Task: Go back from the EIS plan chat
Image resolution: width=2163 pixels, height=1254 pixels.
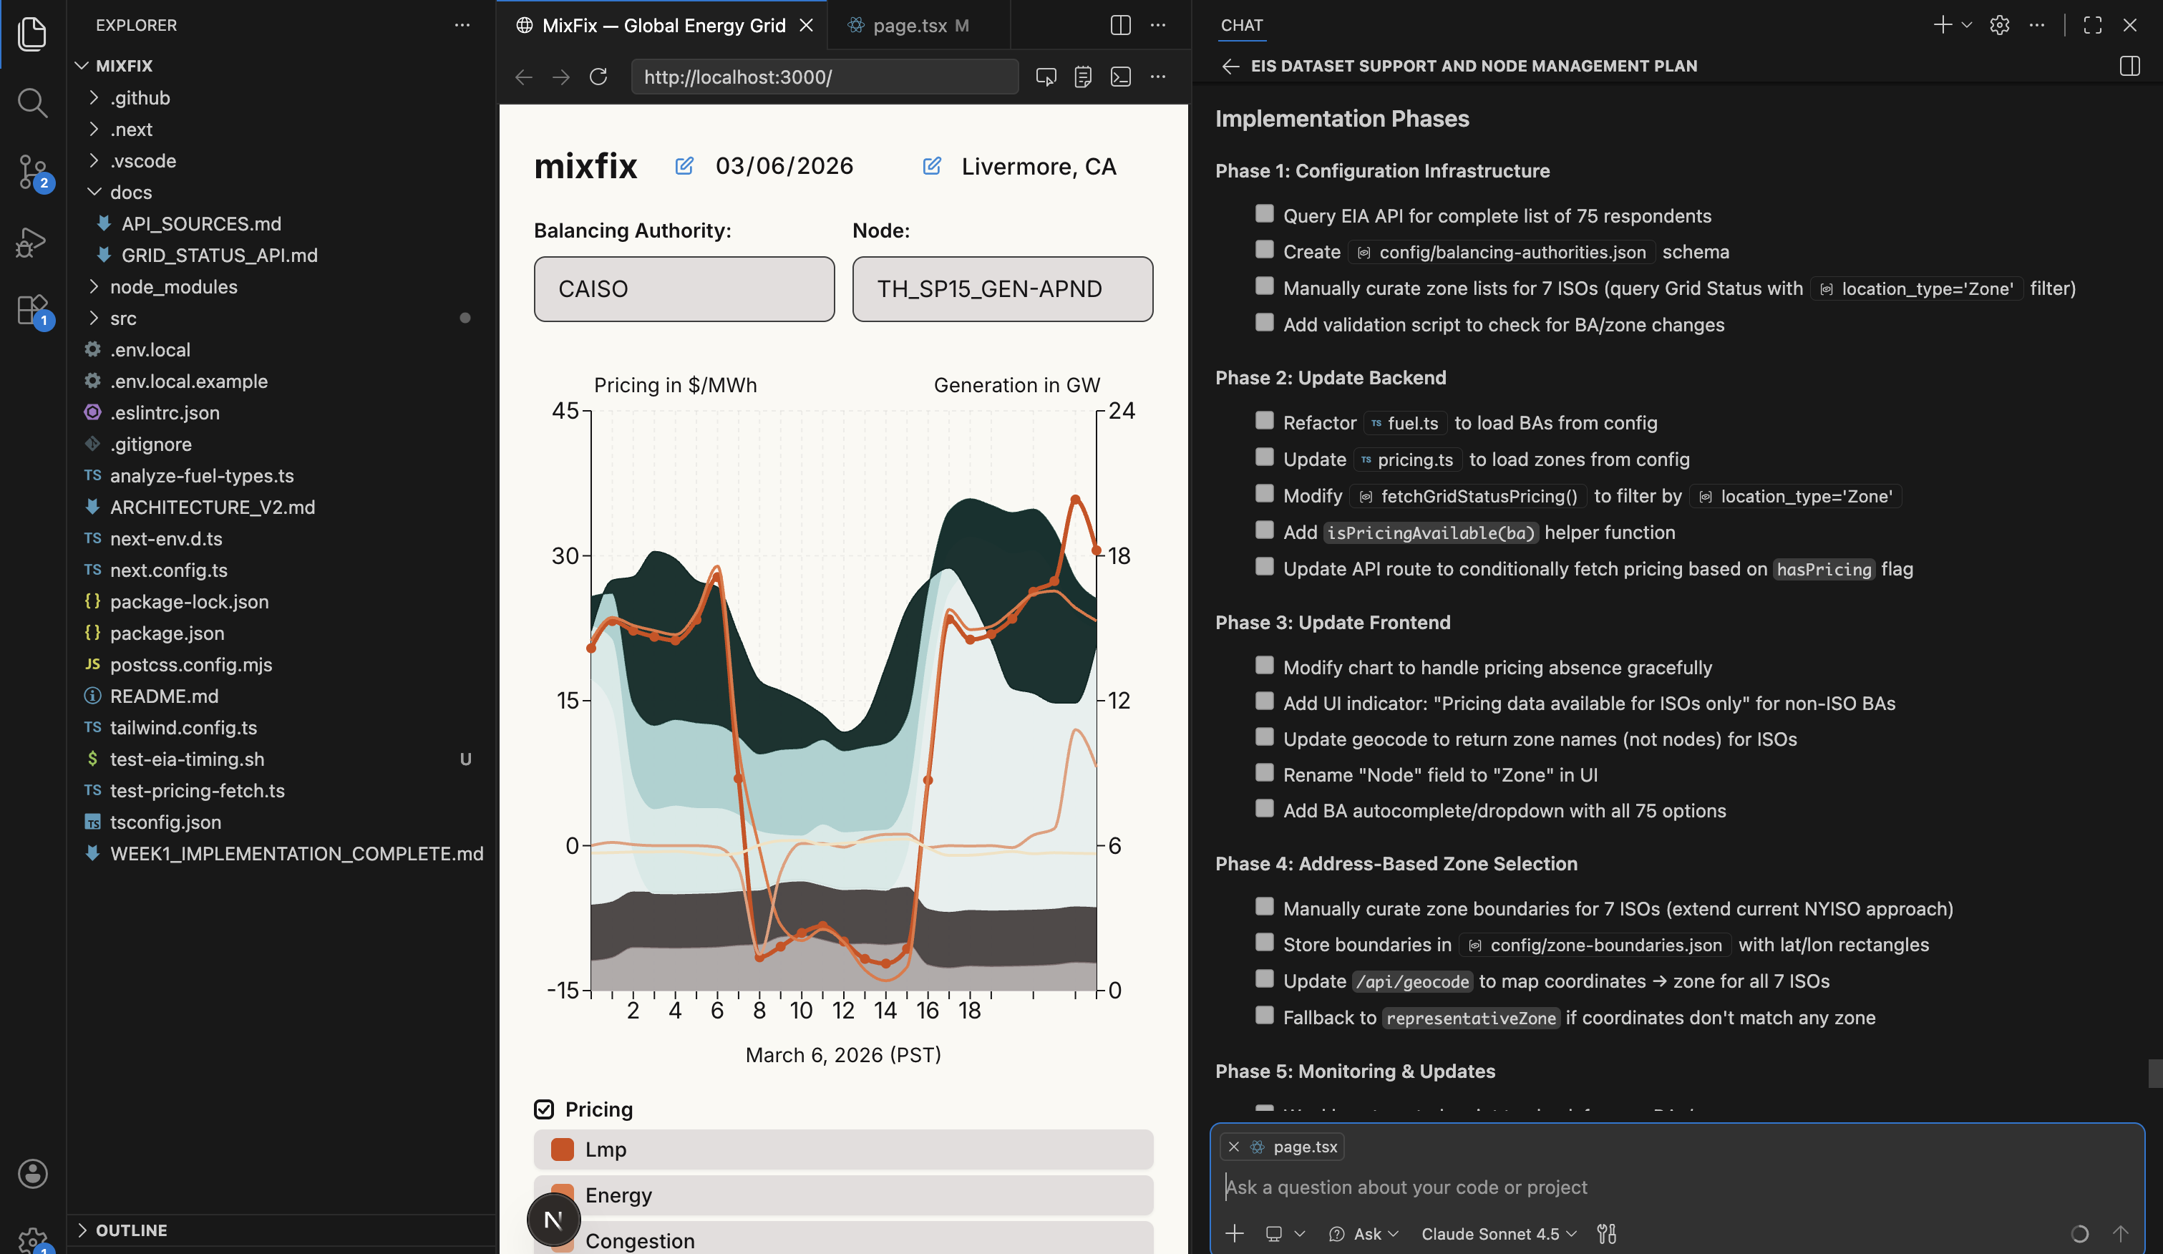Action: pyautogui.click(x=1230, y=66)
